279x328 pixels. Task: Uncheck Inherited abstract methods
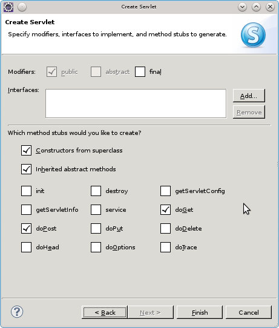pos(26,169)
